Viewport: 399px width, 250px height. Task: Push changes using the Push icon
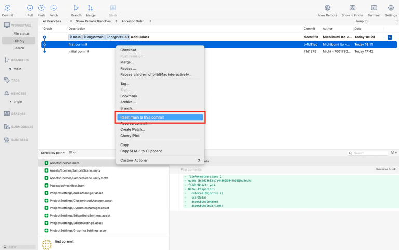pos(42,8)
